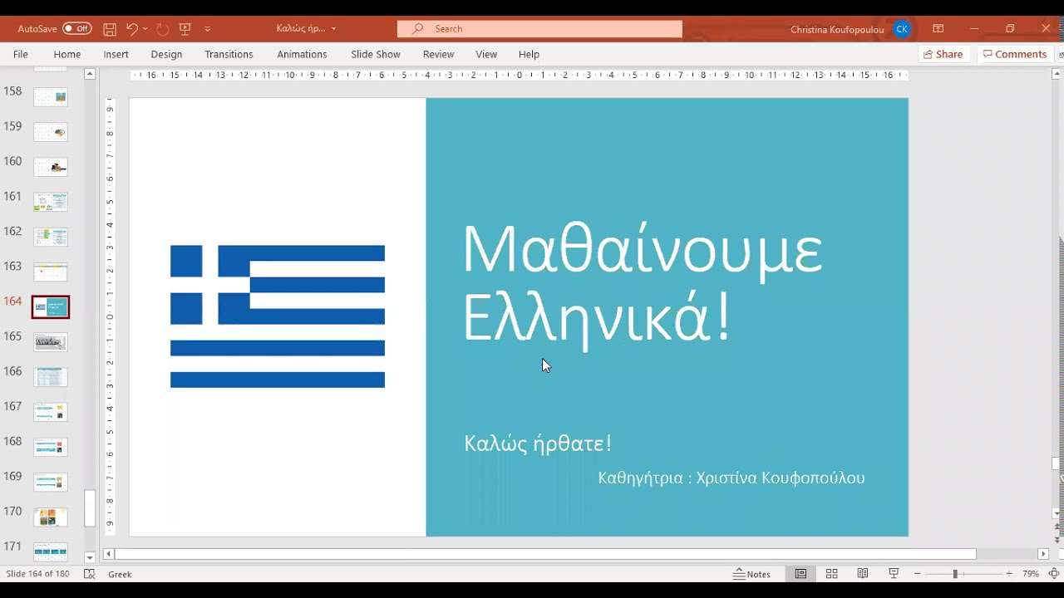Switch to Slide Sorter view icon

click(831, 574)
